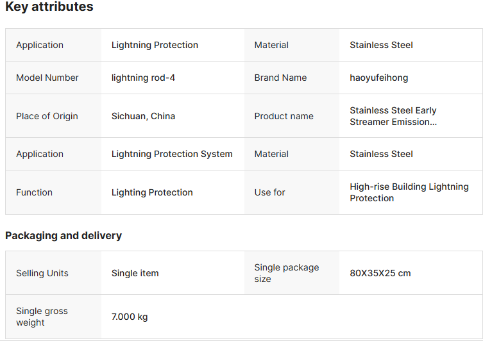Image resolution: width=483 pixels, height=341 pixels.
Task: Click the lightning rod-4 model value
Action: pyautogui.click(x=143, y=78)
